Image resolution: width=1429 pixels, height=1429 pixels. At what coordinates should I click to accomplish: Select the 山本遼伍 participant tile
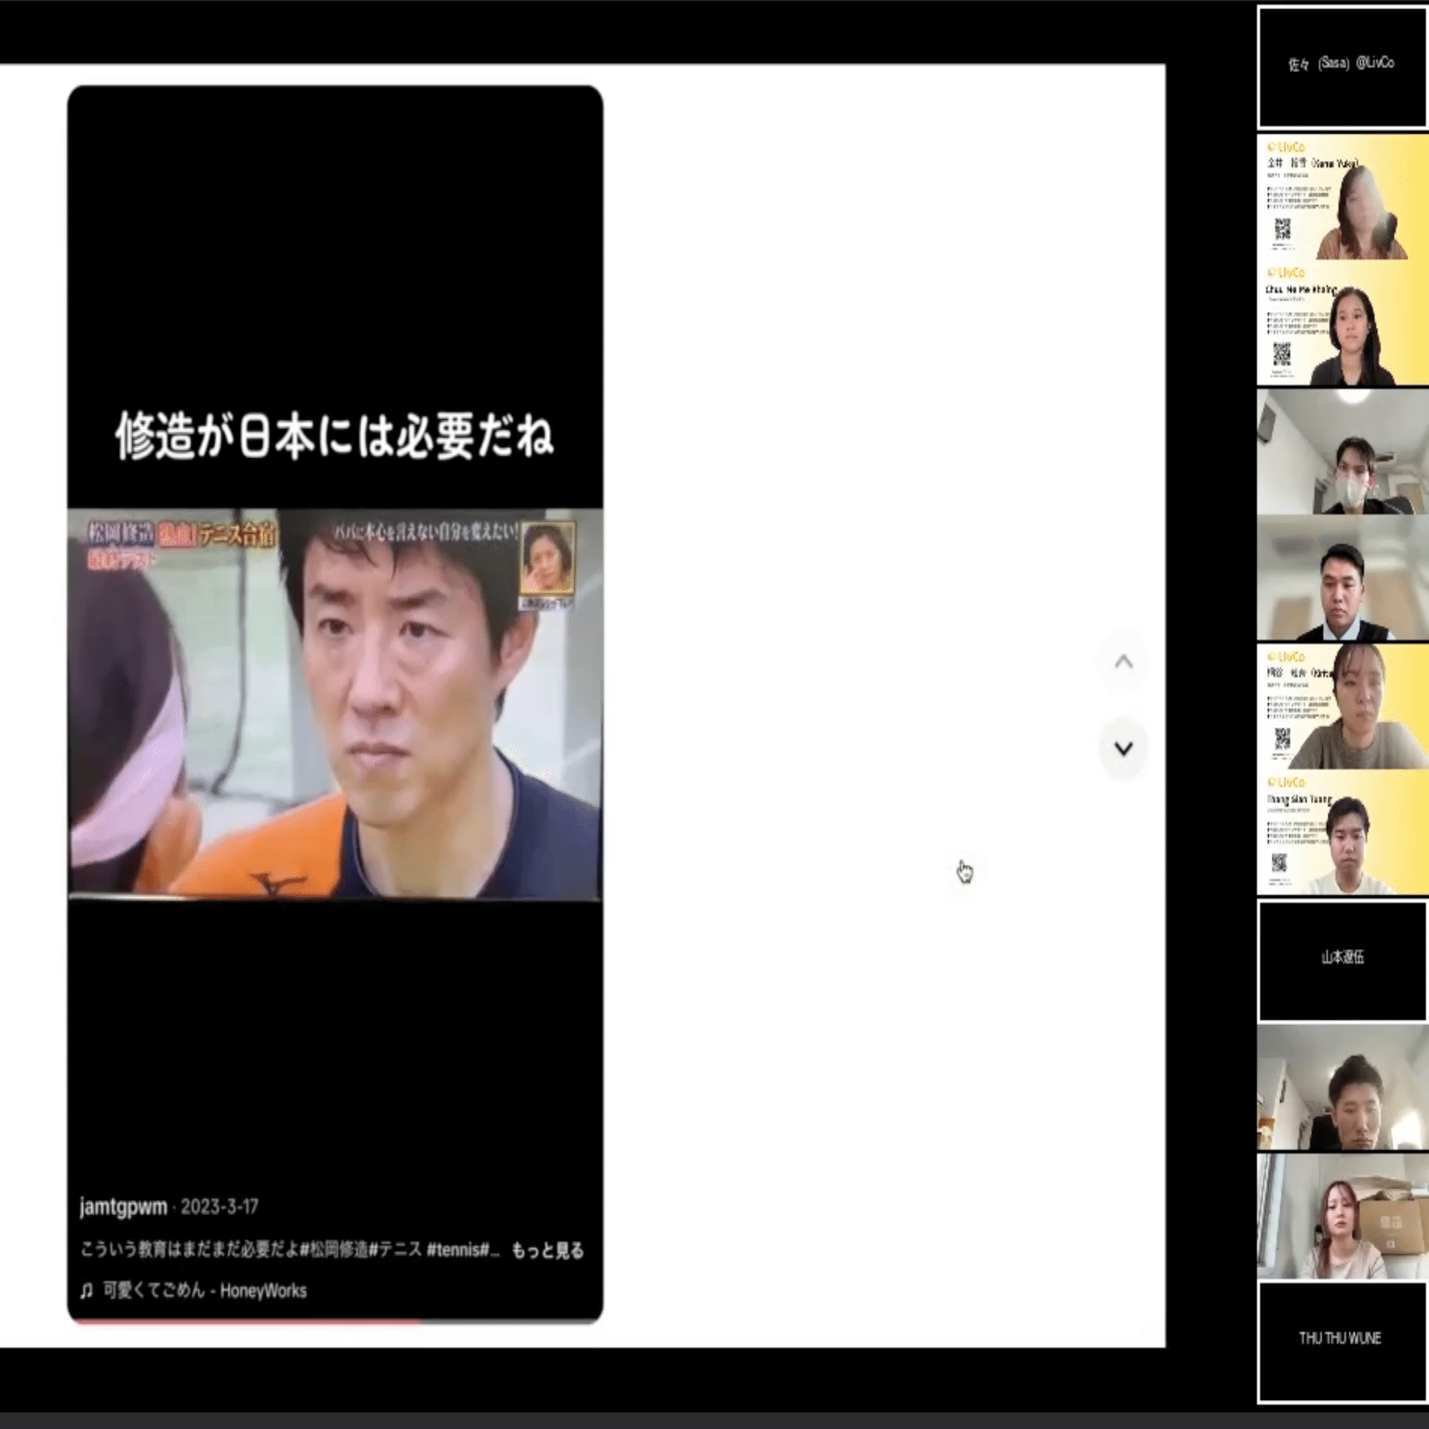pos(1342,960)
